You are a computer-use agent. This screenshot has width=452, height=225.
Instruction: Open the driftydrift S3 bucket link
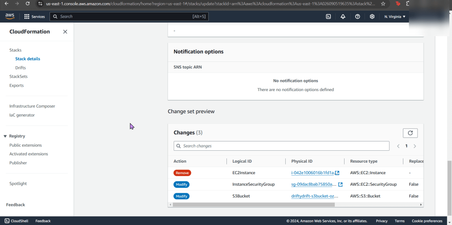(x=314, y=196)
